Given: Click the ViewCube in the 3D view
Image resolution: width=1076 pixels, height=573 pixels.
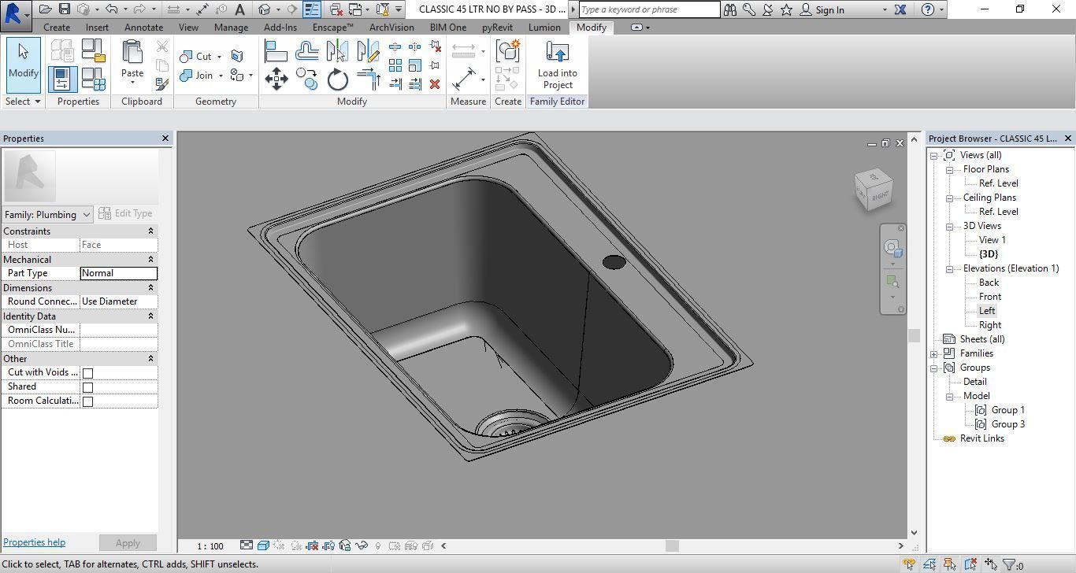Looking at the screenshot, I should coord(874,189).
